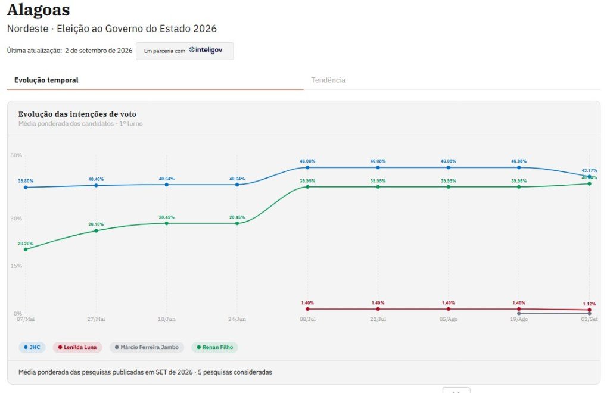Click JHC 40.64% point at 10/Jun
This screenshot has height=393, width=610.
click(167, 185)
